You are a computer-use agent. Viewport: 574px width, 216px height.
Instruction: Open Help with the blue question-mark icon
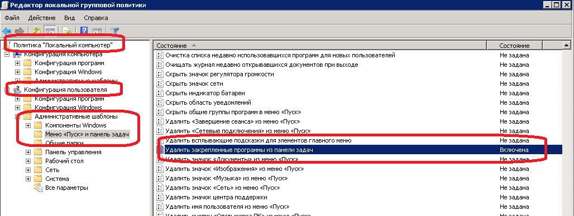(x=84, y=31)
